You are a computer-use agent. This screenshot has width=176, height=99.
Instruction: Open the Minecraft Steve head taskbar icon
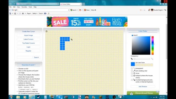pyautogui.click(x=87, y=97)
